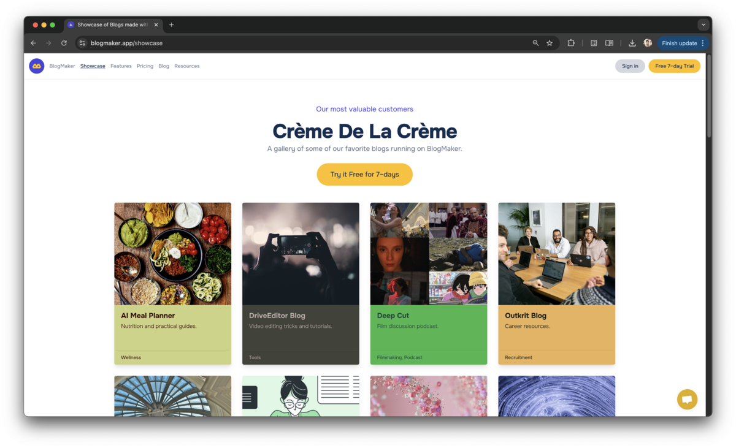Bookmark this page with the star icon
This screenshot has height=448, width=736.
point(550,44)
